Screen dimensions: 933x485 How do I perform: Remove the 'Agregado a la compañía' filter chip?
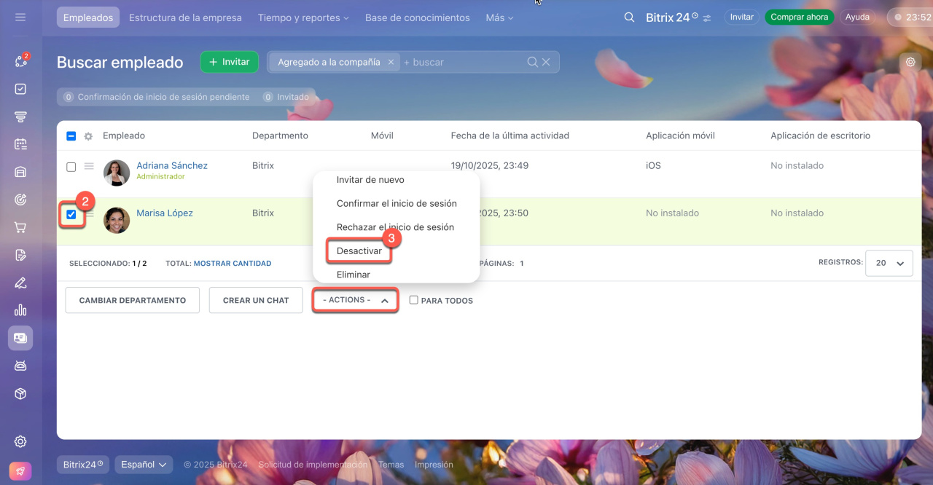coord(391,63)
